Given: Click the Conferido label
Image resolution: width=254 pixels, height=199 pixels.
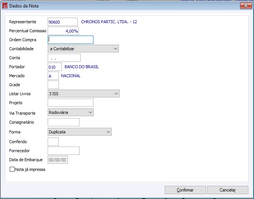Looking at the screenshot, I should point(18,142).
